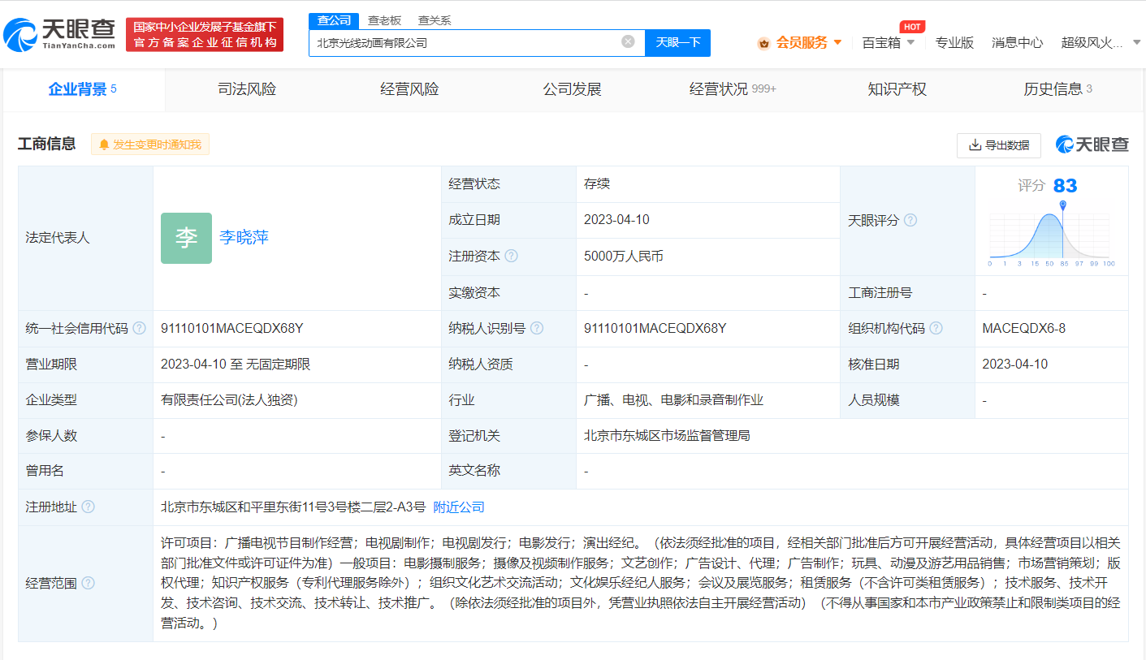
Task: Expand the 会员服务 dropdown
Action: (x=799, y=42)
